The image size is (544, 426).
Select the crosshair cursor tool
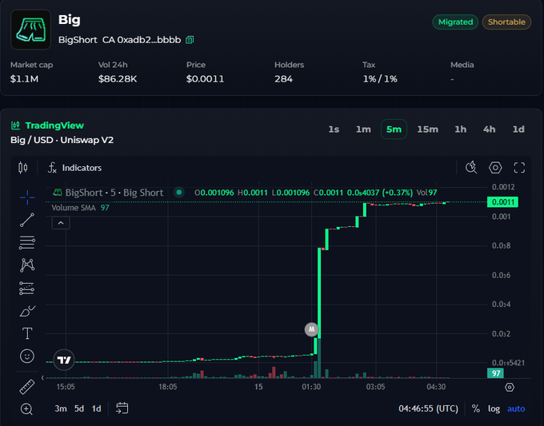27,197
